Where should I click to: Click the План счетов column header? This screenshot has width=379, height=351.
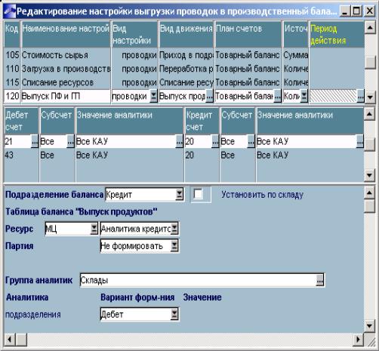pos(248,35)
